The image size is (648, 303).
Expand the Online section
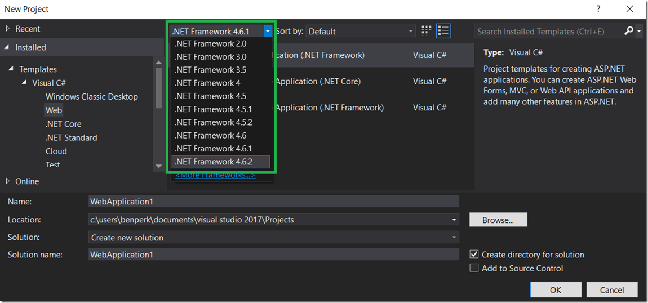click(x=7, y=181)
